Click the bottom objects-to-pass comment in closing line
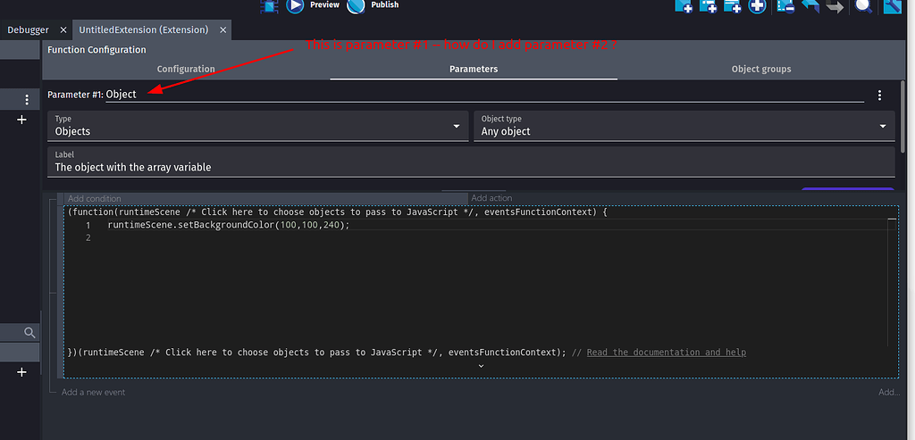This screenshot has height=440, width=915. (293, 352)
